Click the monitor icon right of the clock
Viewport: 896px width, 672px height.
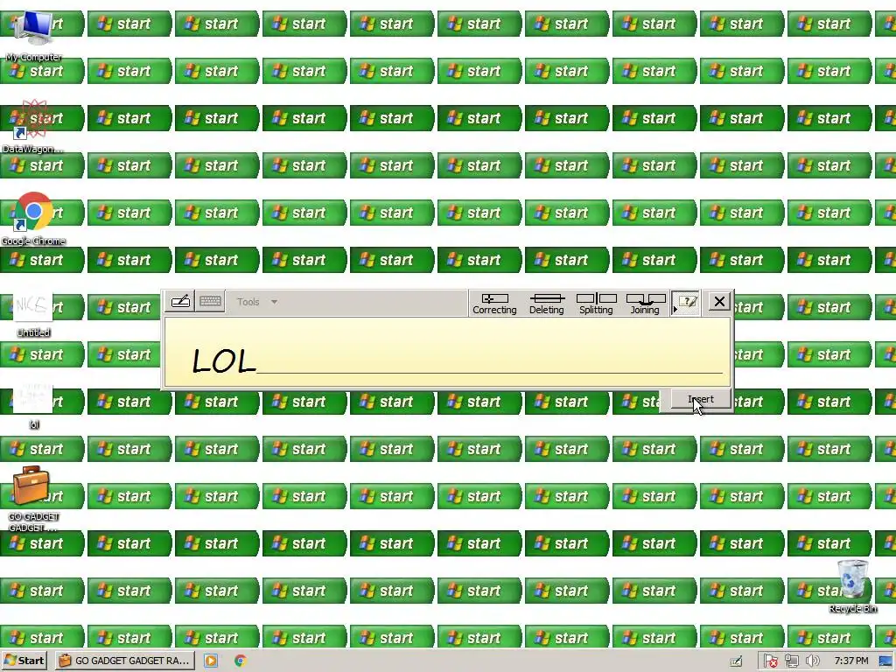(885, 661)
